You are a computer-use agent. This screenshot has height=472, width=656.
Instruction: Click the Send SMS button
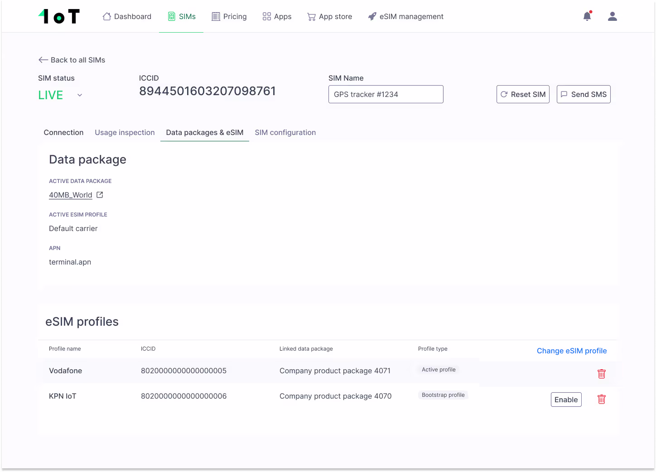click(x=584, y=94)
